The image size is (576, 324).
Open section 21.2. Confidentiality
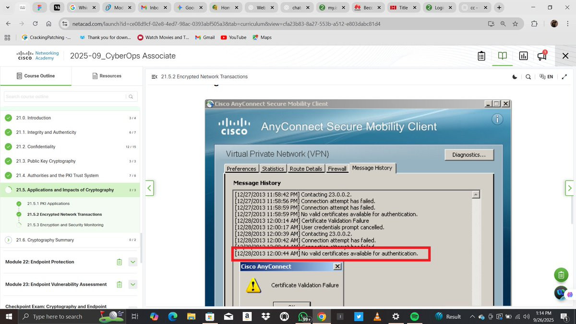pos(71,147)
